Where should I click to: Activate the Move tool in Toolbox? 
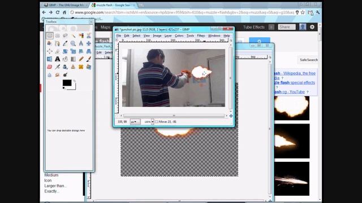click(x=89, y=43)
